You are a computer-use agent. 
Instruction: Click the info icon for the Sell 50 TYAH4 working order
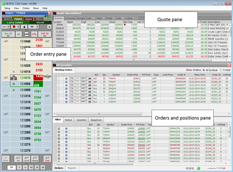pos(66,79)
